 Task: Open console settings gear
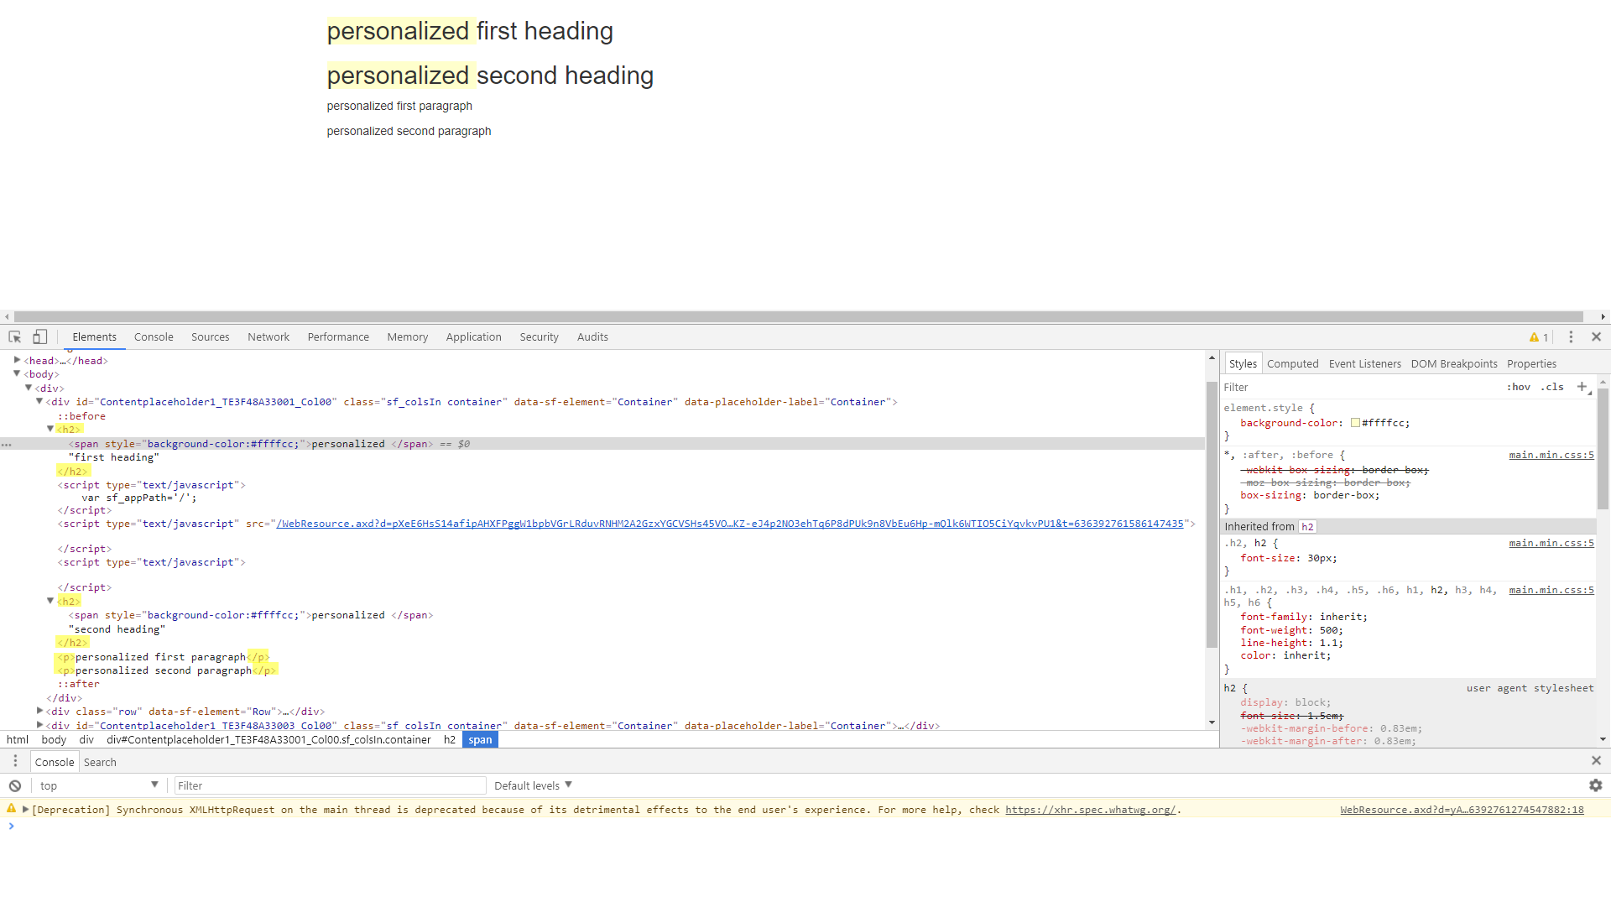click(1596, 785)
